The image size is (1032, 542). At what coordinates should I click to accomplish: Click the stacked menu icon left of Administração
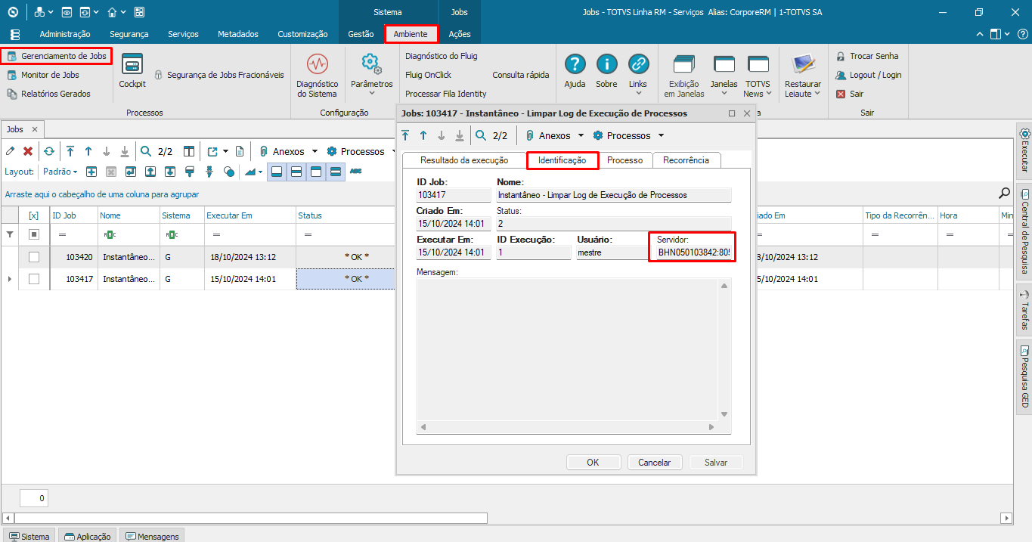coord(15,34)
